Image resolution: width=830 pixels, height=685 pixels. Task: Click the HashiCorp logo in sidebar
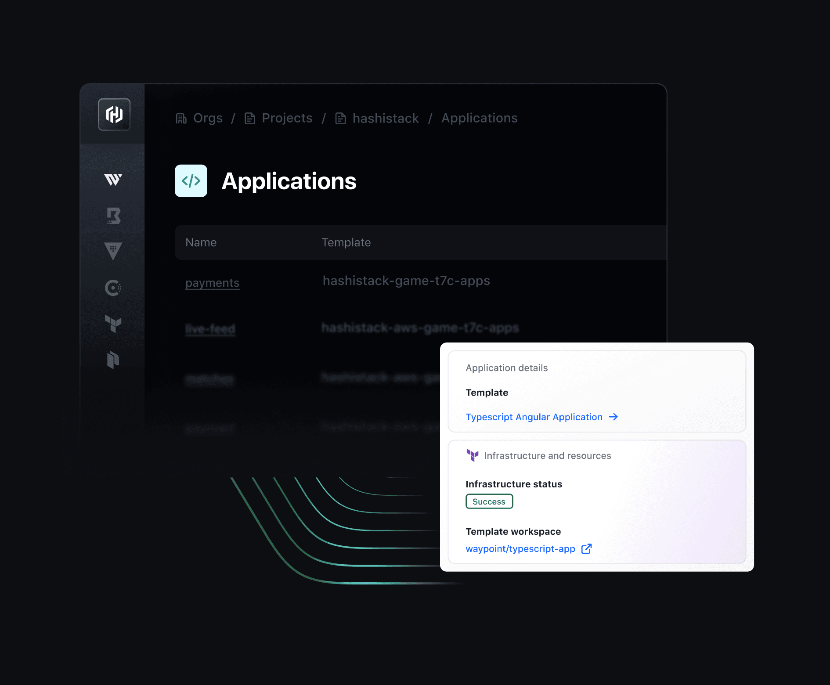click(114, 115)
